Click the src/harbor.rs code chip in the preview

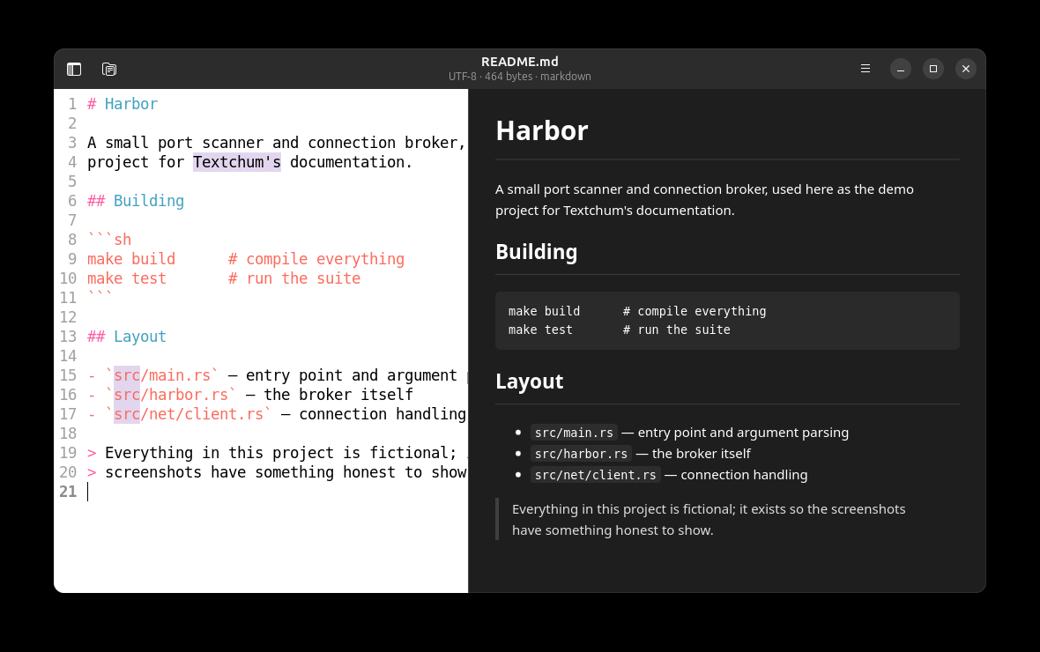[581, 455]
